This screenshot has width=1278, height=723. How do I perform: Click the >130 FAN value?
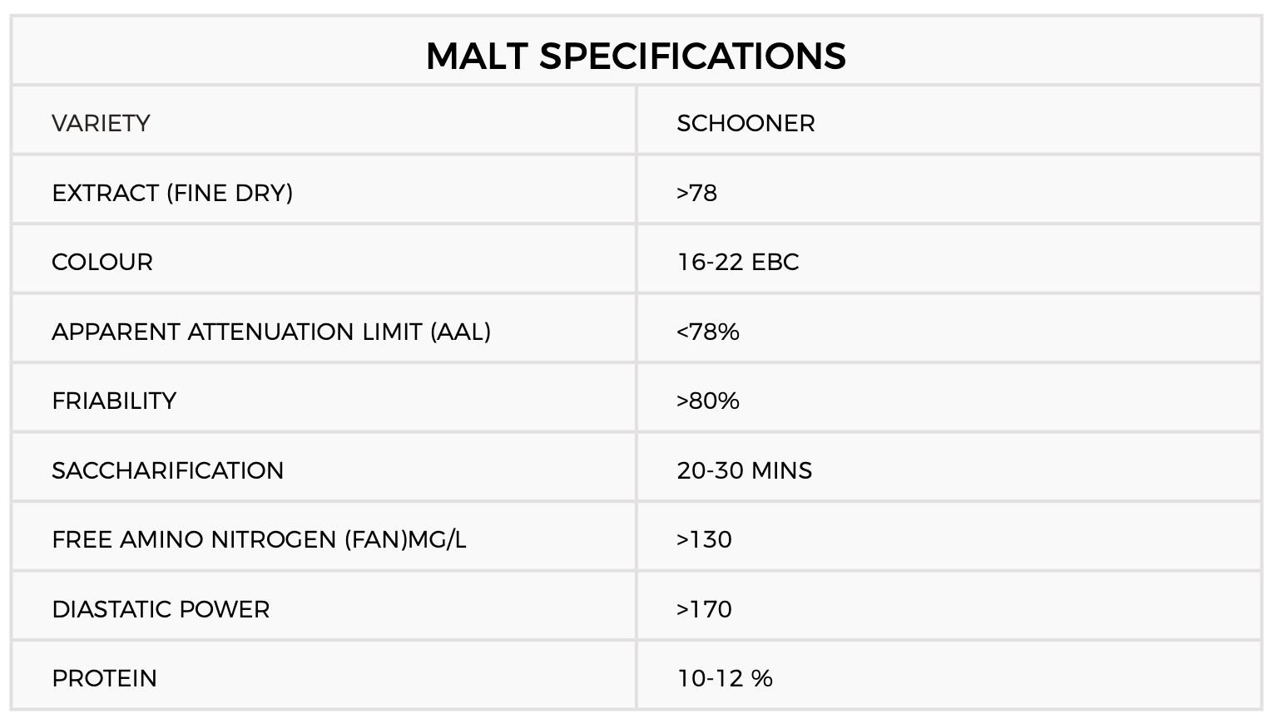coord(705,539)
